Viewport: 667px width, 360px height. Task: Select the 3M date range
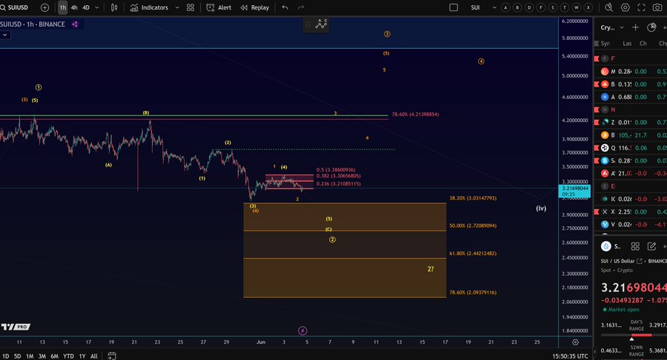coord(42,356)
